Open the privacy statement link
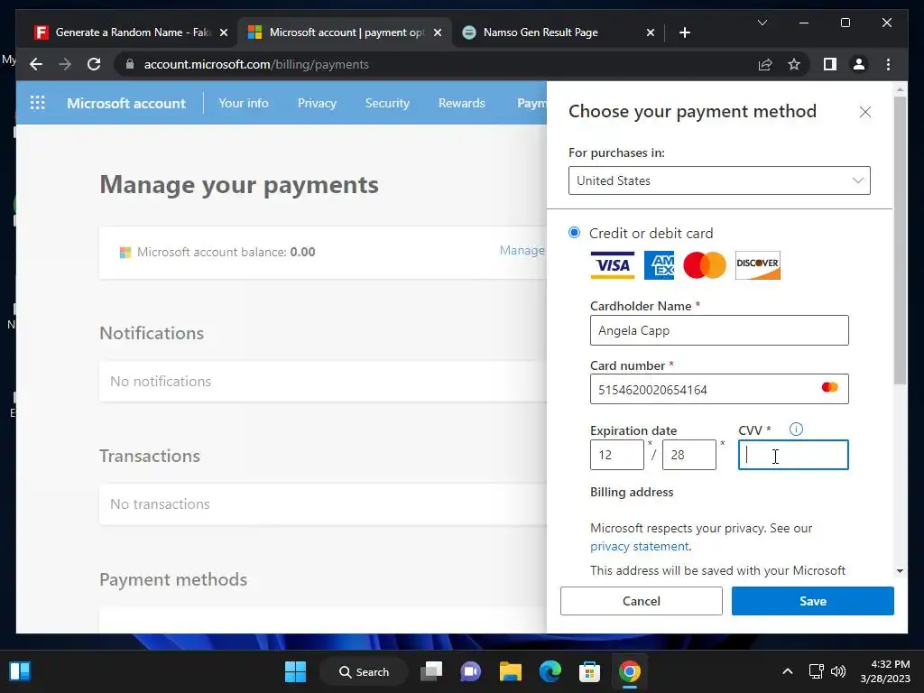The image size is (924, 693). pos(640,546)
